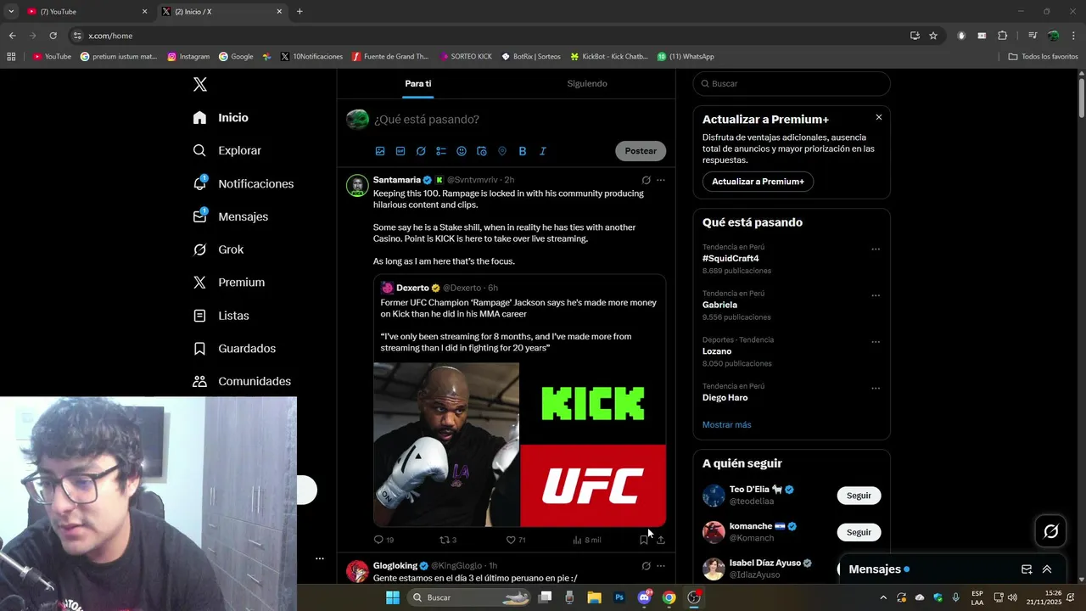Open Guardados bookmarks

235,349
